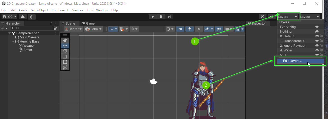The height and width of the screenshot is (119, 328).
Task: Click the camera gizmo in scene
Action: (154, 81)
